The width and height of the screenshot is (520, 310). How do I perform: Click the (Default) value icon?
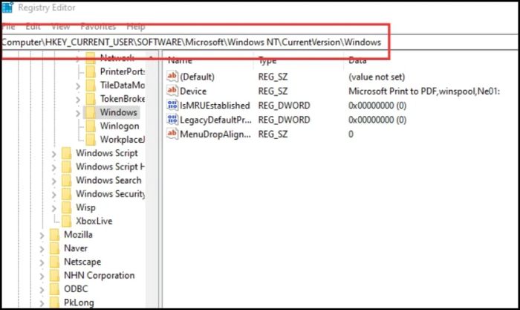coord(172,77)
